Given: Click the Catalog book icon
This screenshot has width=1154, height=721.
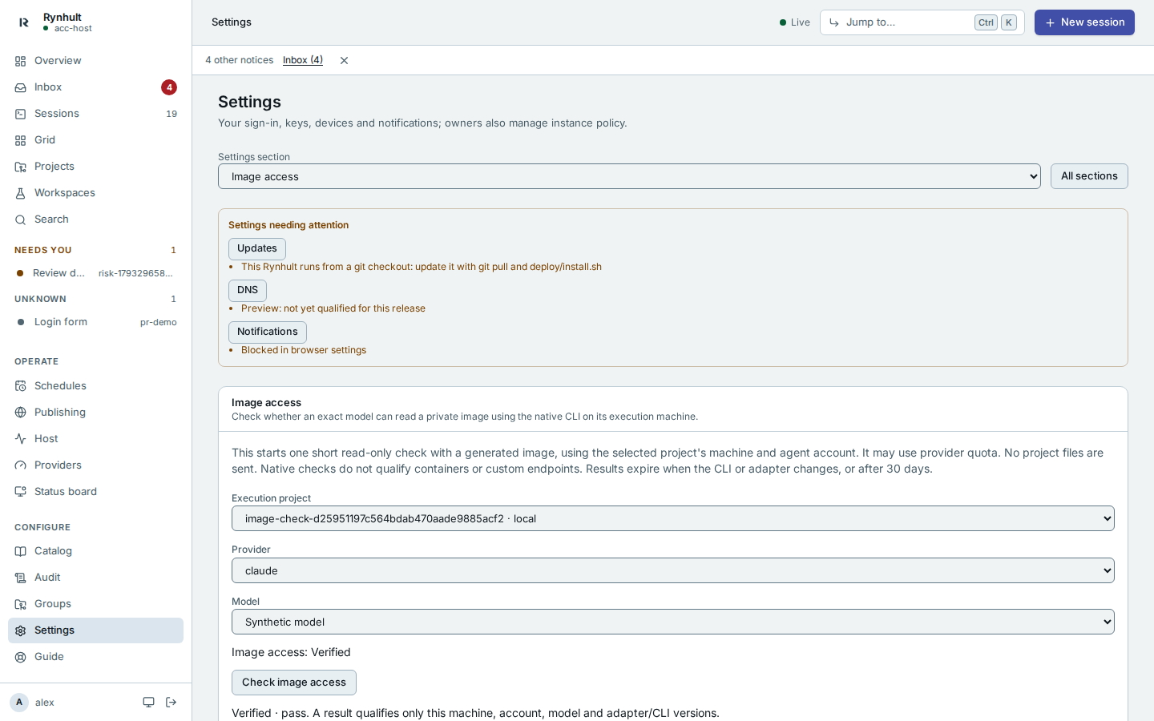Looking at the screenshot, I should tap(21, 551).
